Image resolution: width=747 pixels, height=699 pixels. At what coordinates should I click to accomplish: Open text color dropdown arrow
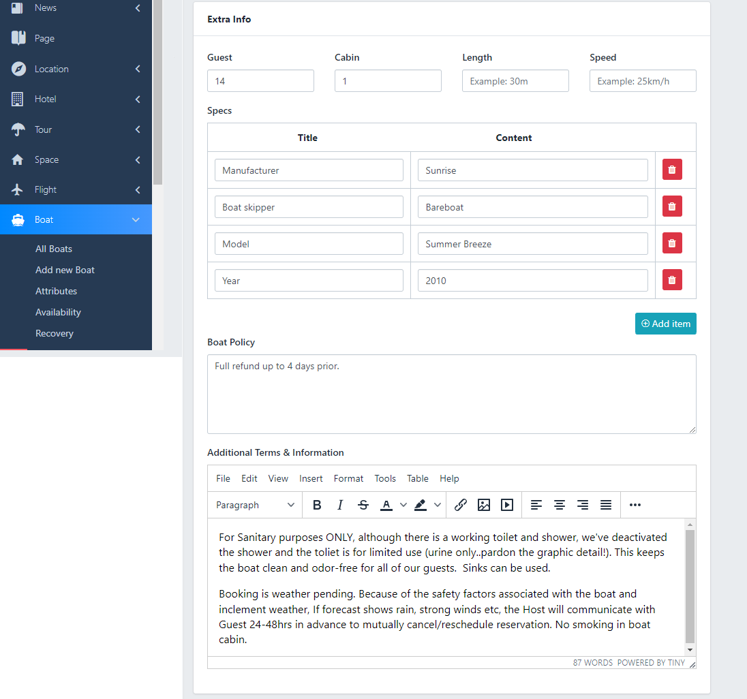(x=403, y=505)
